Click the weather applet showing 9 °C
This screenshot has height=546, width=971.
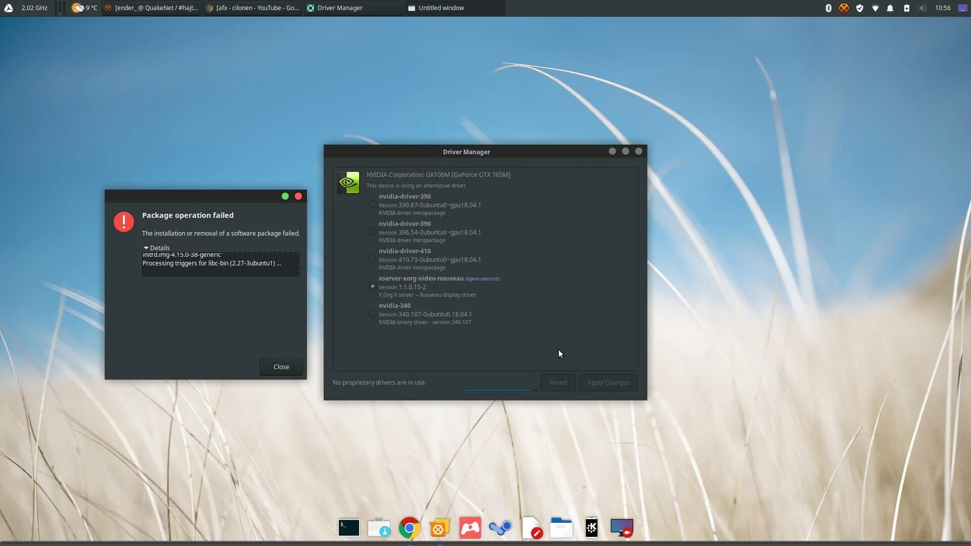(x=84, y=8)
